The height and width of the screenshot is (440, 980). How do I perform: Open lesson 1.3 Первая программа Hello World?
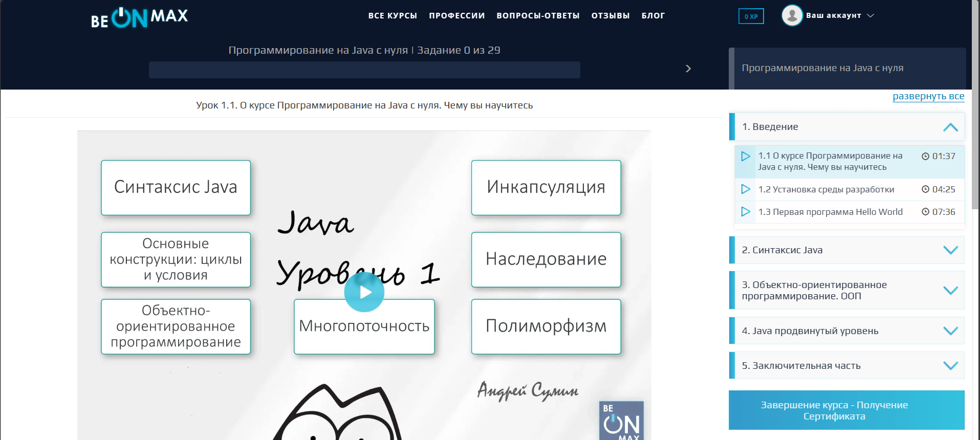click(850, 212)
